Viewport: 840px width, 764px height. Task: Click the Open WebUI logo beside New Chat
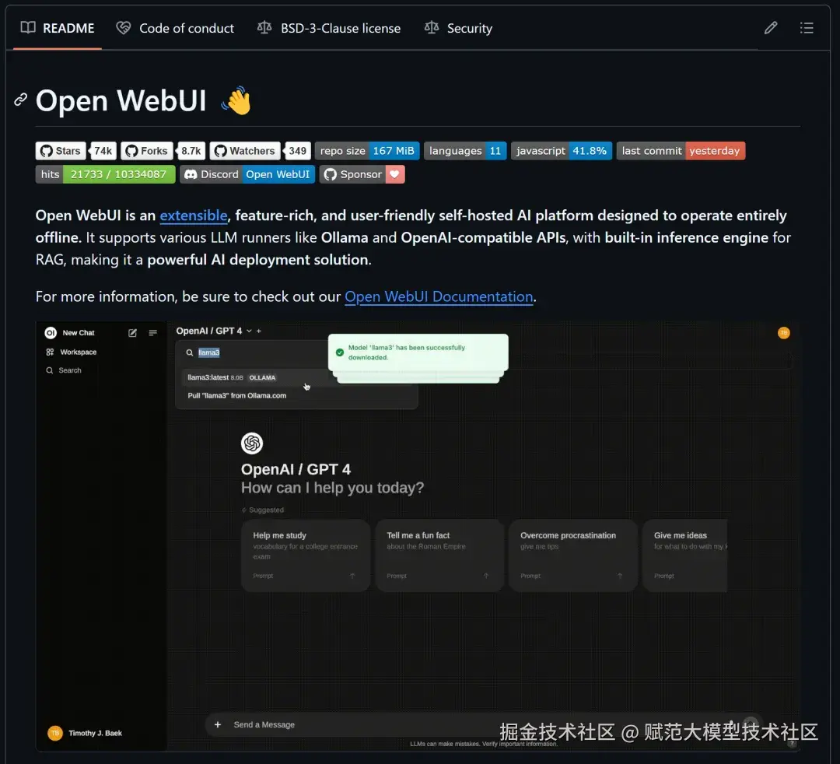point(51,333)
